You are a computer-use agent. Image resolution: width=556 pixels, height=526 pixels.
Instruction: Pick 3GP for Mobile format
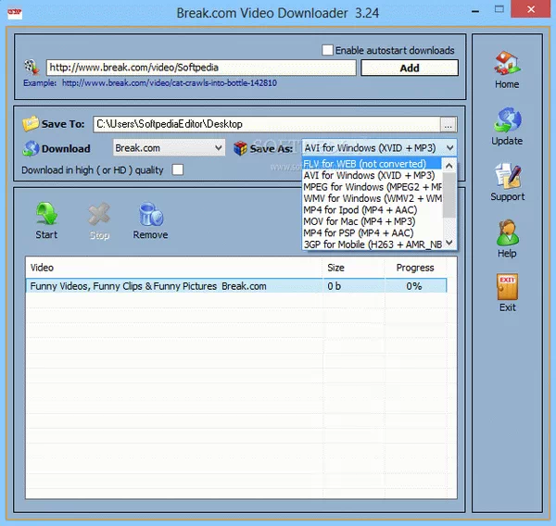pos(372,244)
